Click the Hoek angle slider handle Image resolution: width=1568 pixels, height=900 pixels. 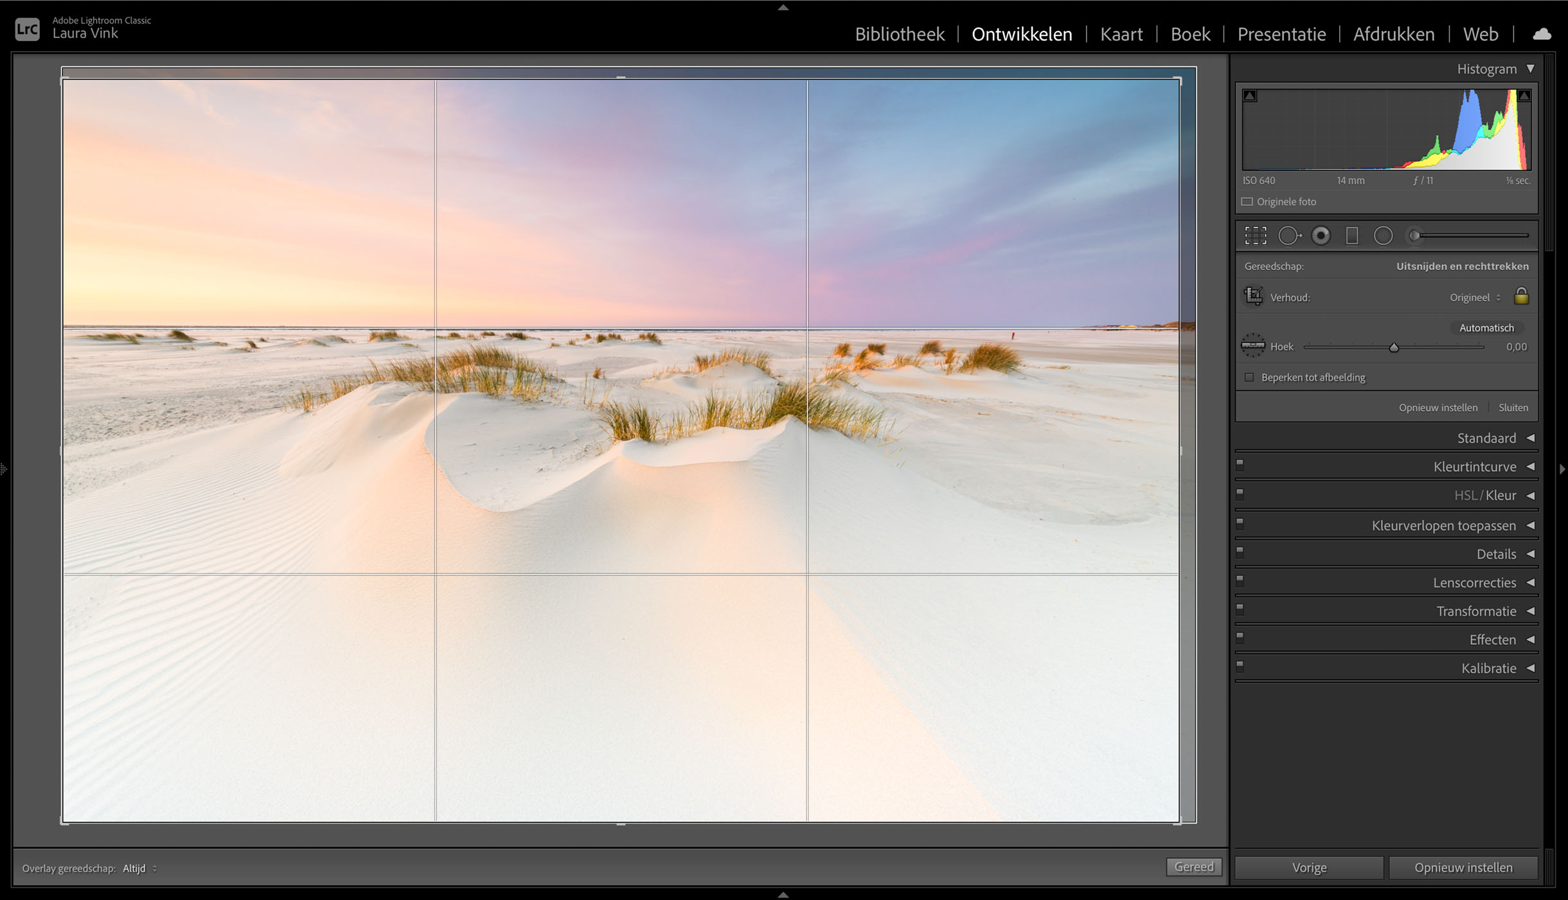1393,348
